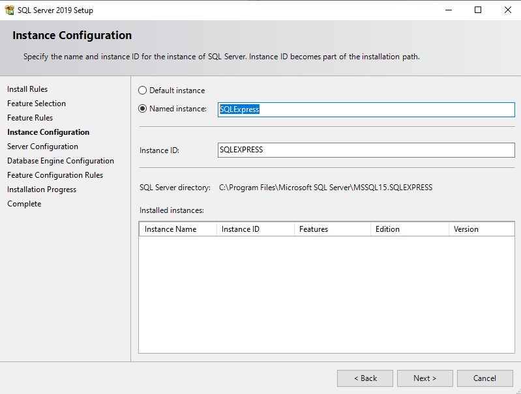Go to Feature Rules step
The height and width of the screenshot is (394, 521).
(x=30, y=117)
